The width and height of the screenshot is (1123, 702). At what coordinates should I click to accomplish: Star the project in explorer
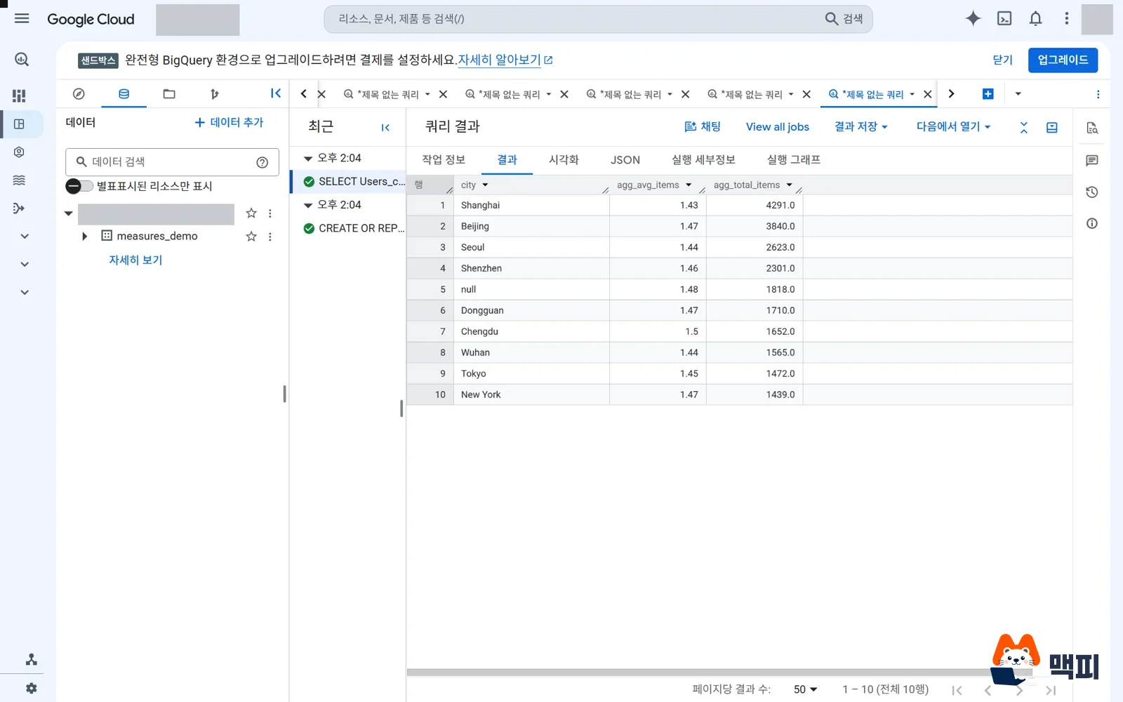tap(251, 213)
